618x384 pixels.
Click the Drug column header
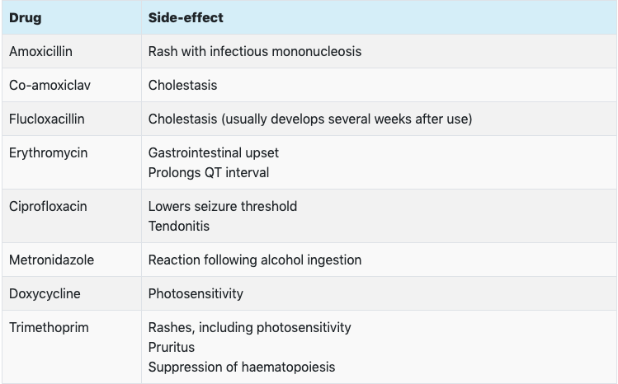coord(25,17)
